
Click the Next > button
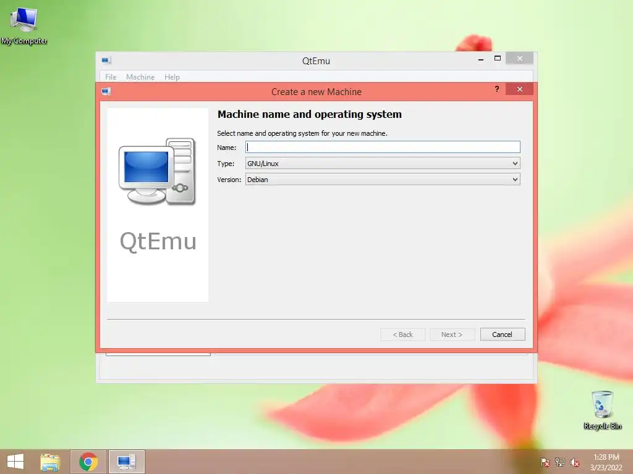pos(452,334)
